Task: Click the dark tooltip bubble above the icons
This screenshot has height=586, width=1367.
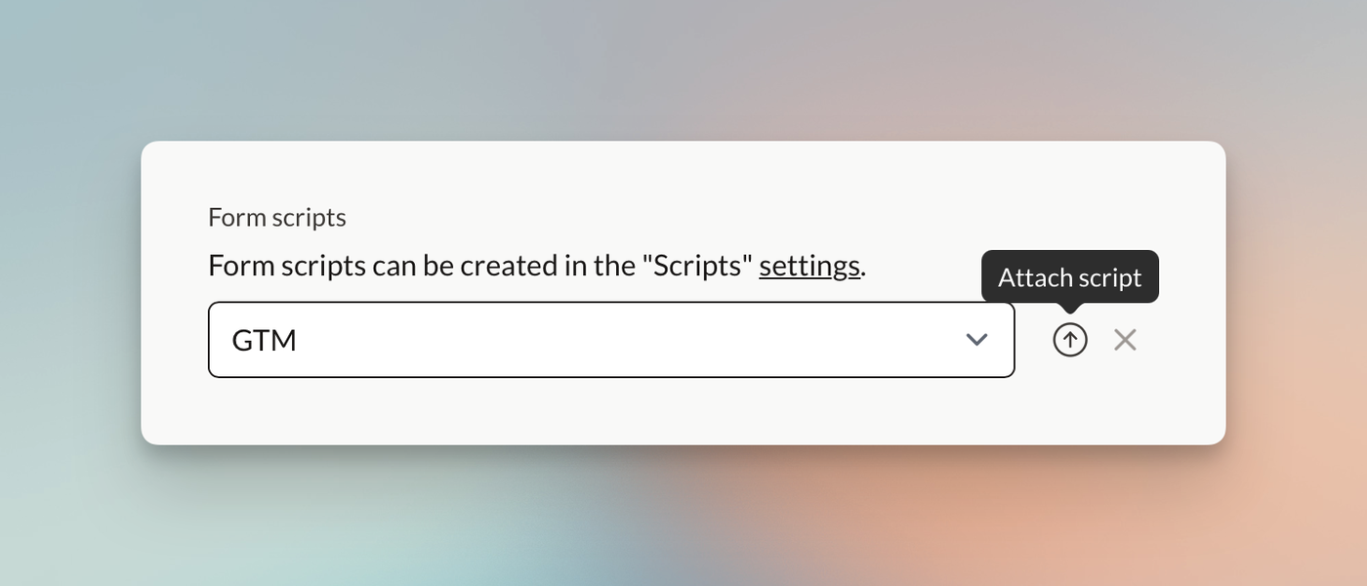Action: click(1069, 278)
